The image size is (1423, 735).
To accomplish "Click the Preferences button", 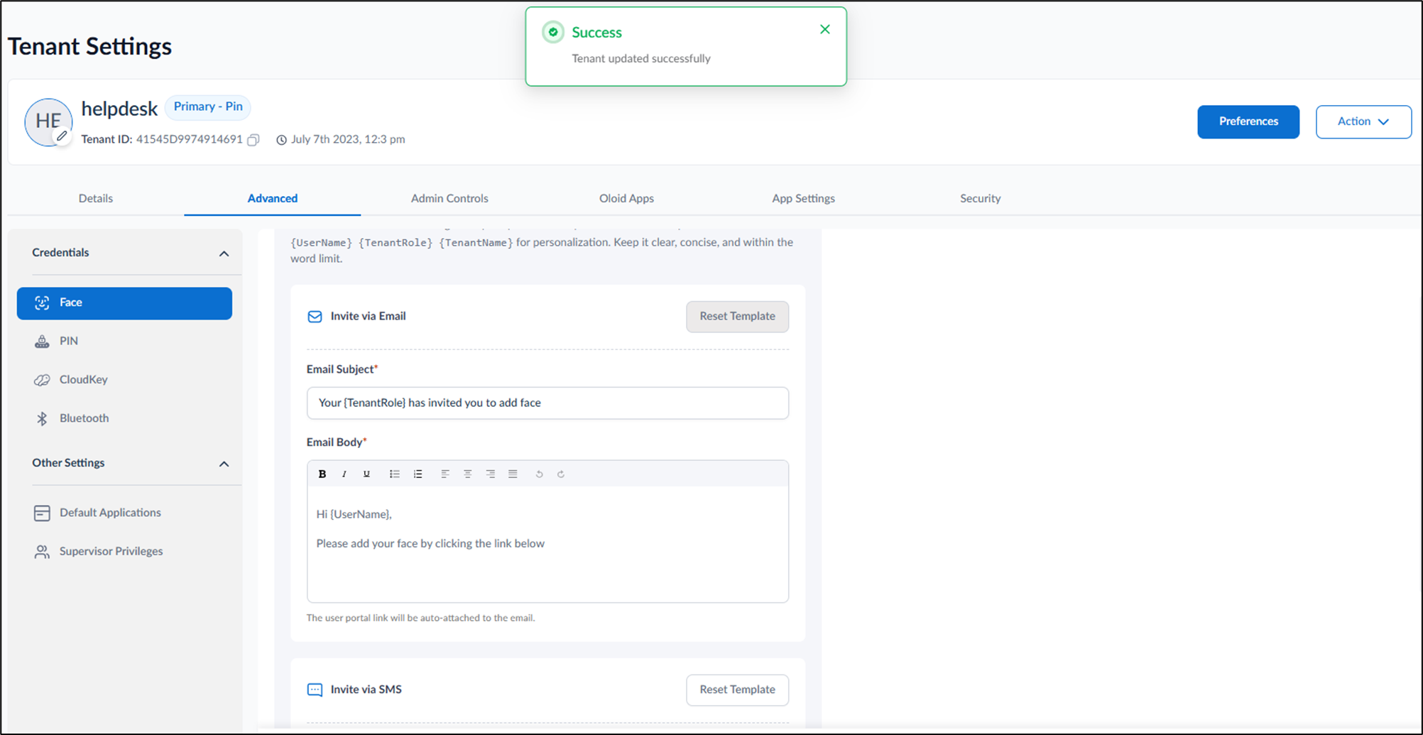I will click(1248, 121).
